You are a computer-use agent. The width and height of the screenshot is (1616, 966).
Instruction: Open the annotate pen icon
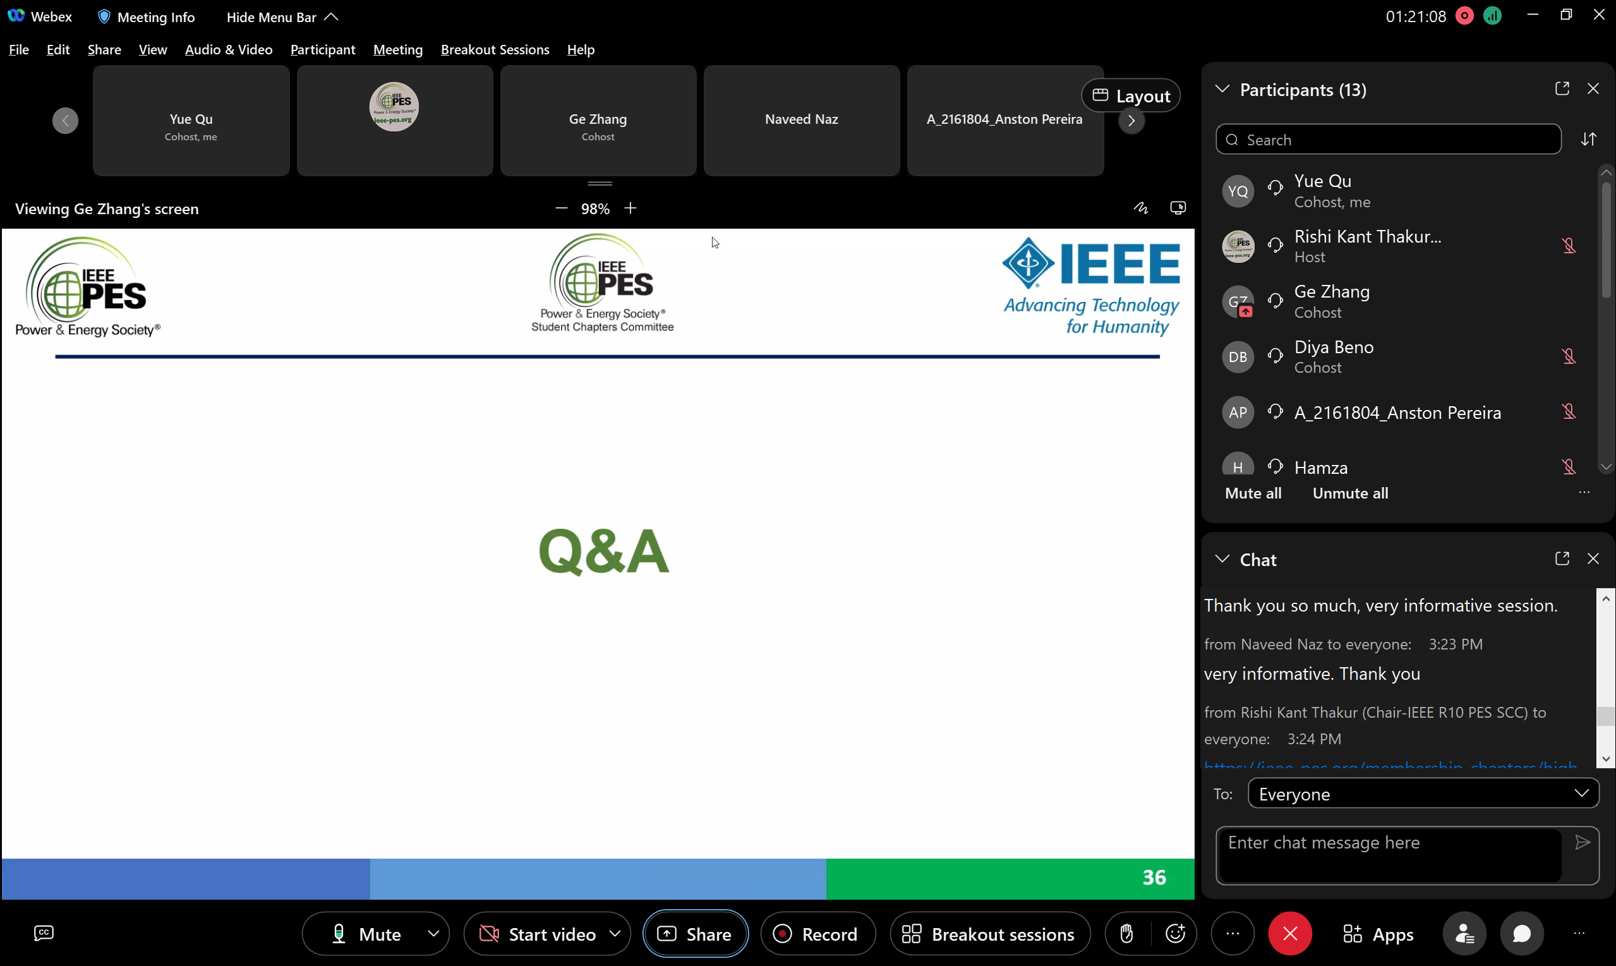(x=1140, y=208)
